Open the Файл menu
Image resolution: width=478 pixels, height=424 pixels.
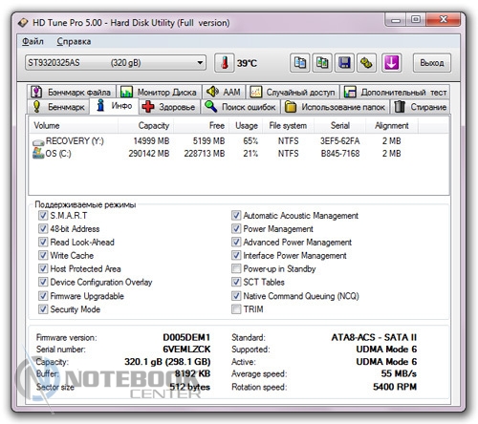(x=33, y=42)
